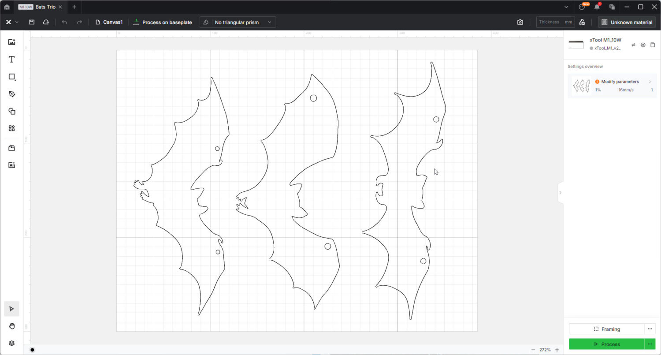Open a new project tab
Viewport: 661px width, 355px height.
(74, 7)
